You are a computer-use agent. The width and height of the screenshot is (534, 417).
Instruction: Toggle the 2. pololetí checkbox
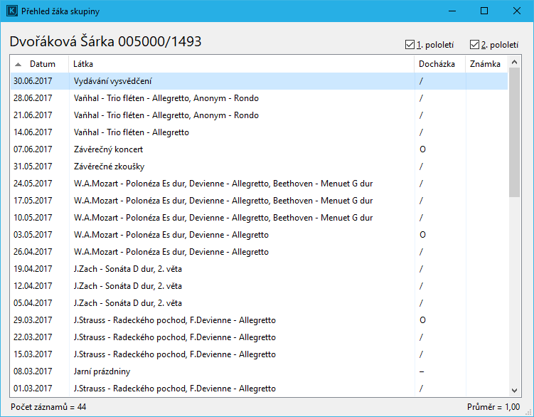coord(475,45)
